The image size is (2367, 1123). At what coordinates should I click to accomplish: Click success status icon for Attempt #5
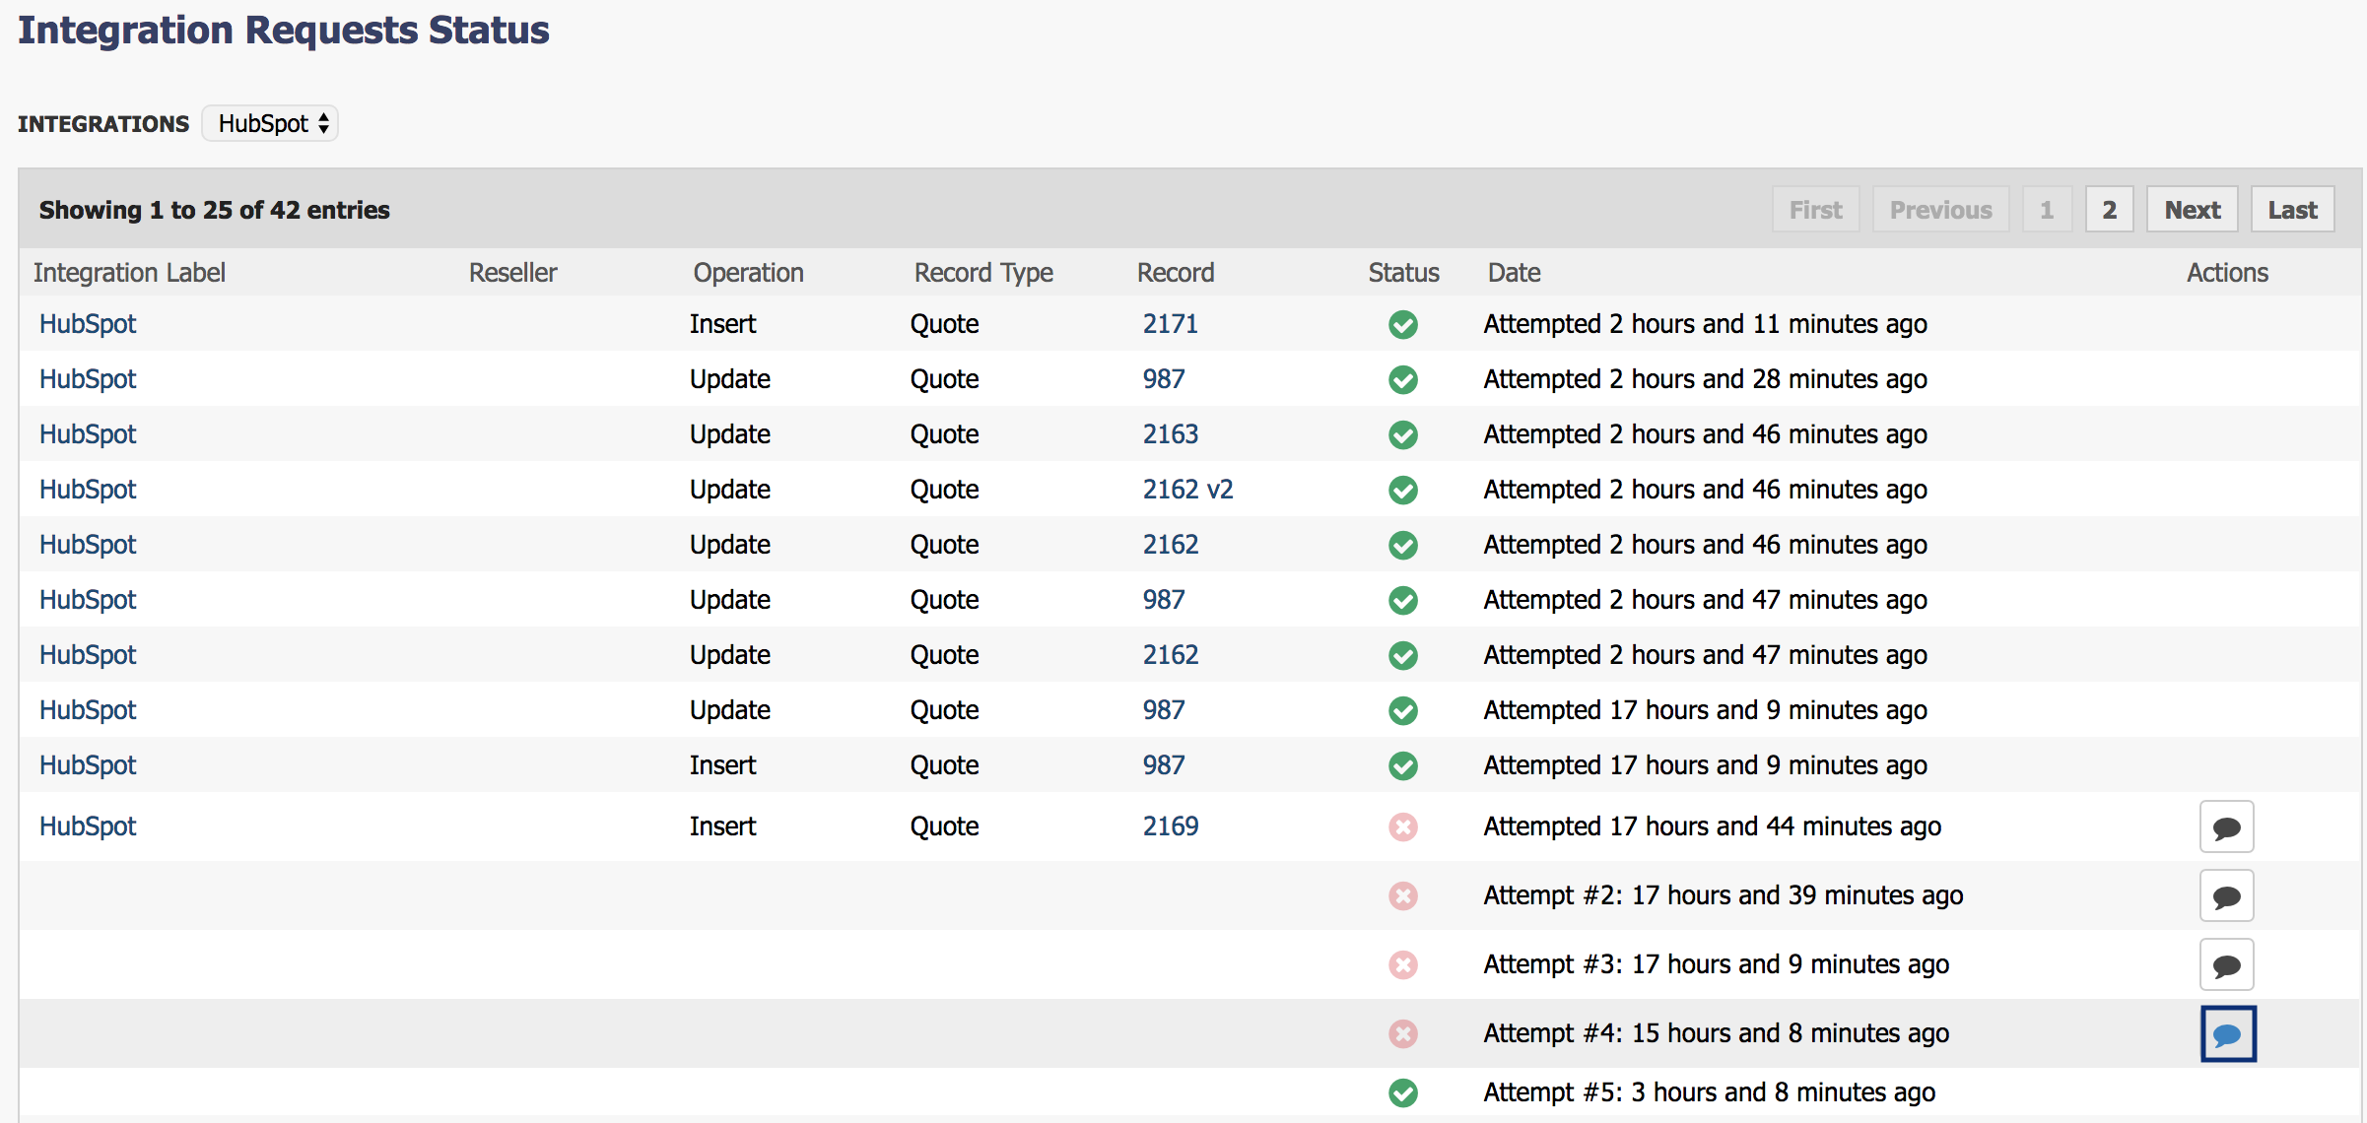tap(1403, 1092)
